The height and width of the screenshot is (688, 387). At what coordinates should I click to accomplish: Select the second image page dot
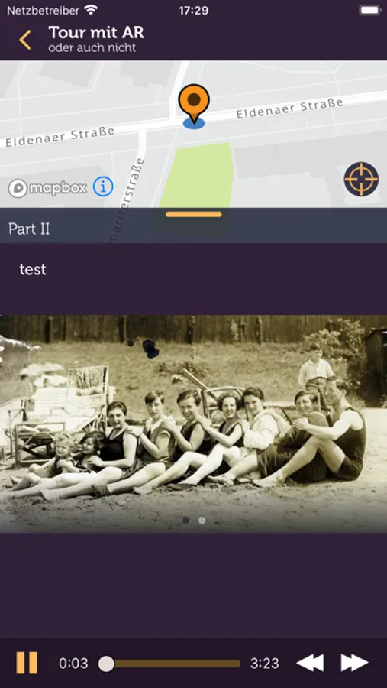coord(202,521)
